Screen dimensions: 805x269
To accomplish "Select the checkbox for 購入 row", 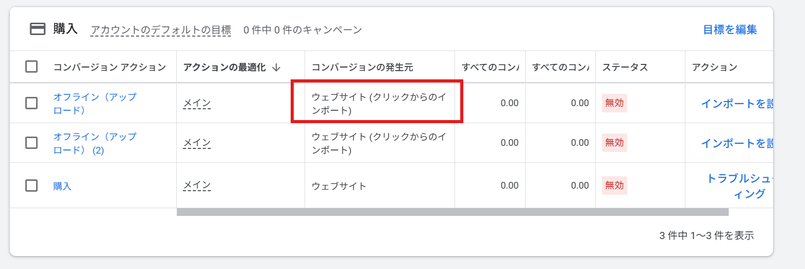I will pos(31,186).
